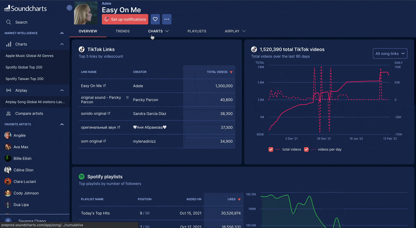Open Spotify Global Top 200 chart
This screenshot has width=416, height=228.
(x=24, y=67)
